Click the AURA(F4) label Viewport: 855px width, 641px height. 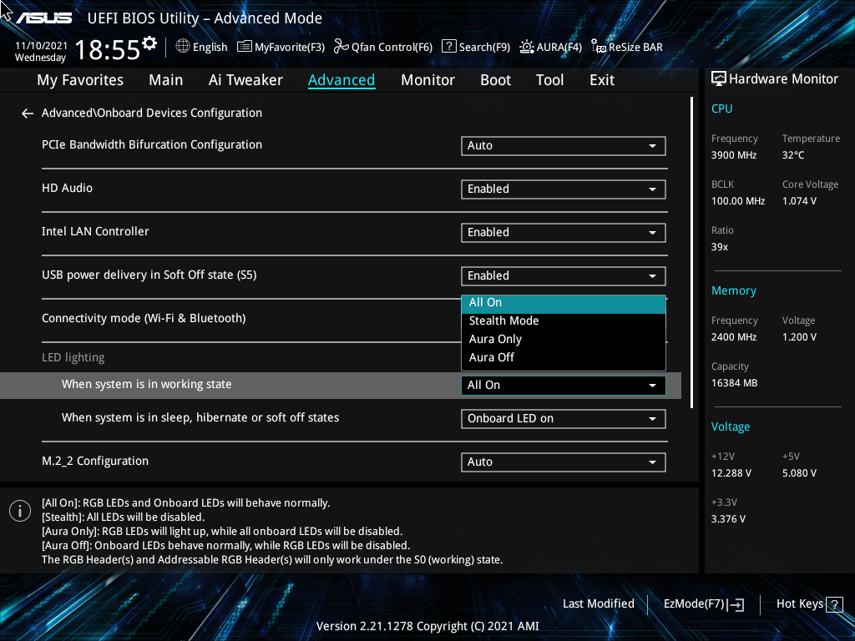coord(559,47)
